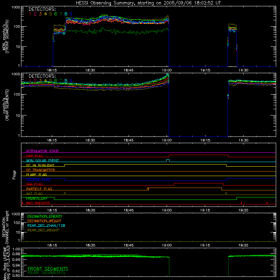The image size is (280, 280).
Task: Click the dark green 'REAR SEGMENTS' livetime label
Action: 47,273
